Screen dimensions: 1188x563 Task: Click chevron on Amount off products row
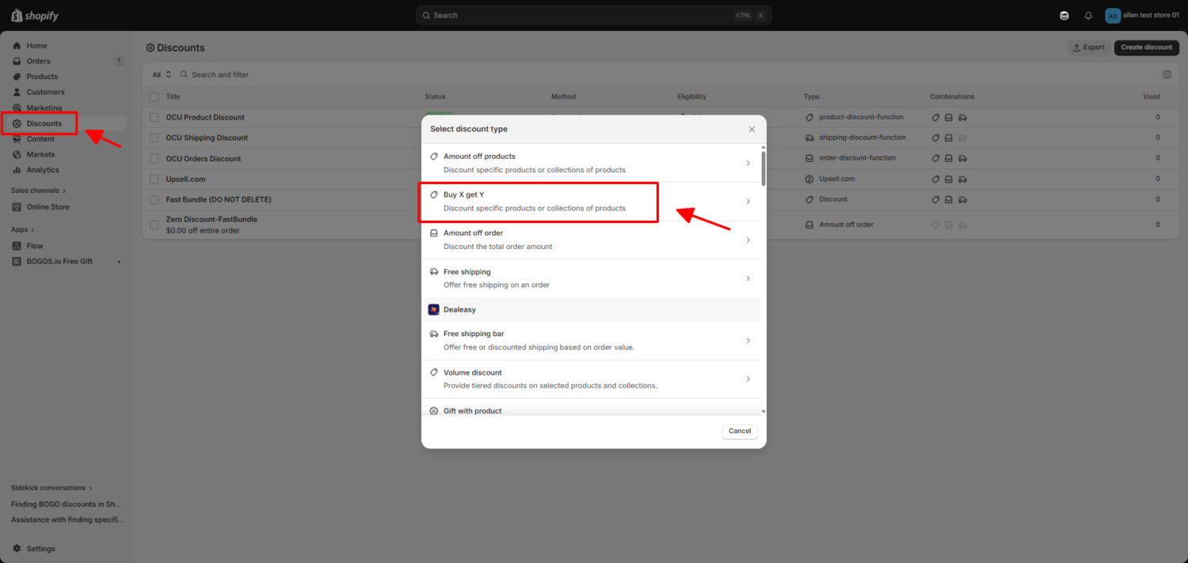pos(748,164)
